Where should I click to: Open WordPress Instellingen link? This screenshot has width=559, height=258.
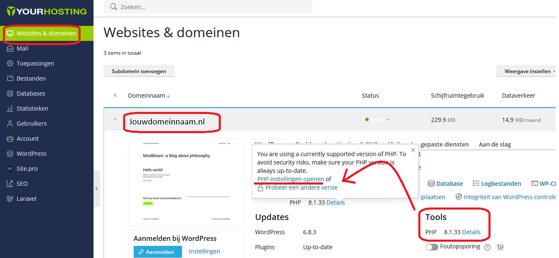pos(204,251)
